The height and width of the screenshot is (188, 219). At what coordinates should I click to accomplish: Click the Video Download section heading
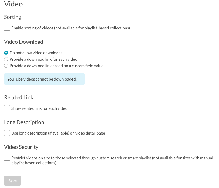tap(24, 42)
